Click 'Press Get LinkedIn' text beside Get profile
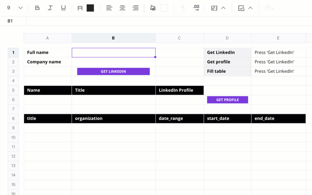Viewport: 312px width, 195px height. [274, 62]
